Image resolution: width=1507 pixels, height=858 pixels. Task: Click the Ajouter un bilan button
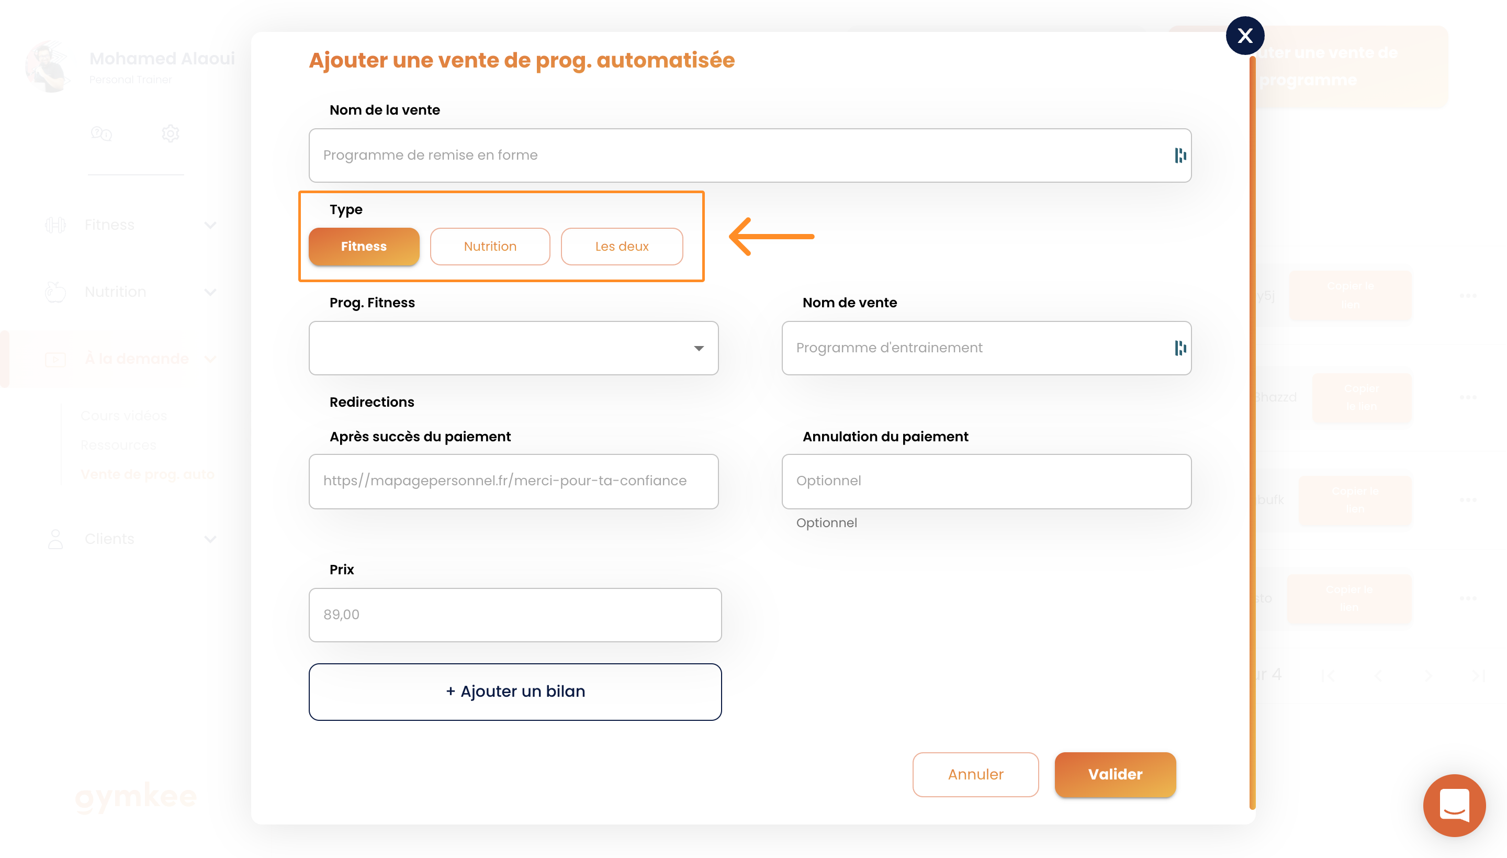click(x=515, y=691)
